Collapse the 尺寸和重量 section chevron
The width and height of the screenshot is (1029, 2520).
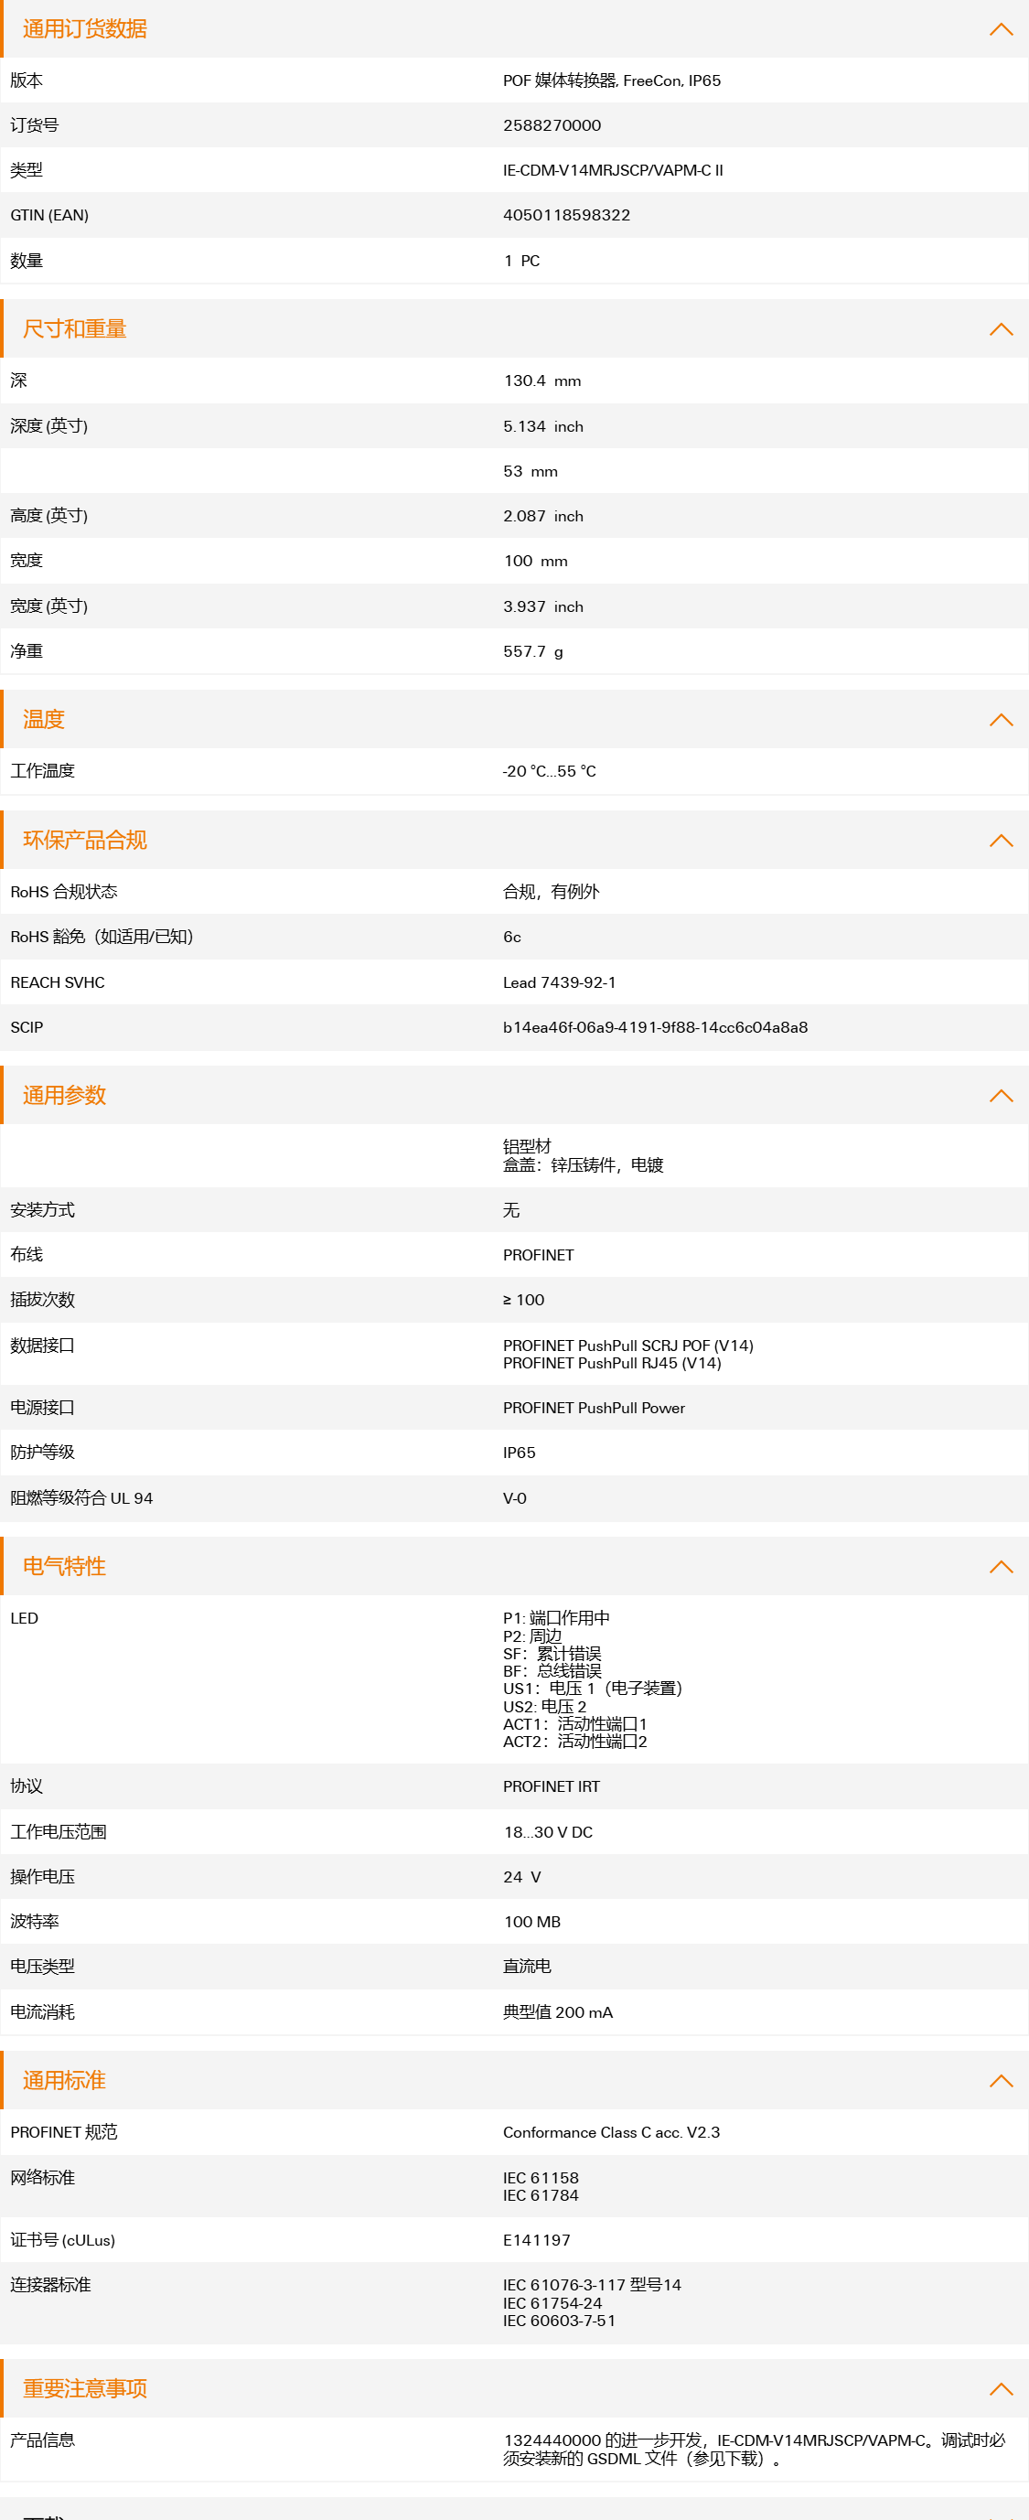click(1001, 328)
